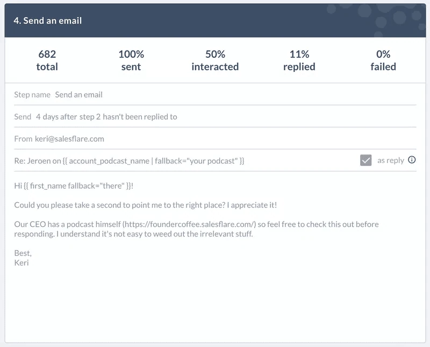Viewport: 430px width, 347px height.
Task: Click the 682 total statistic
Action: pyautogui.click(x=47, y=60)
